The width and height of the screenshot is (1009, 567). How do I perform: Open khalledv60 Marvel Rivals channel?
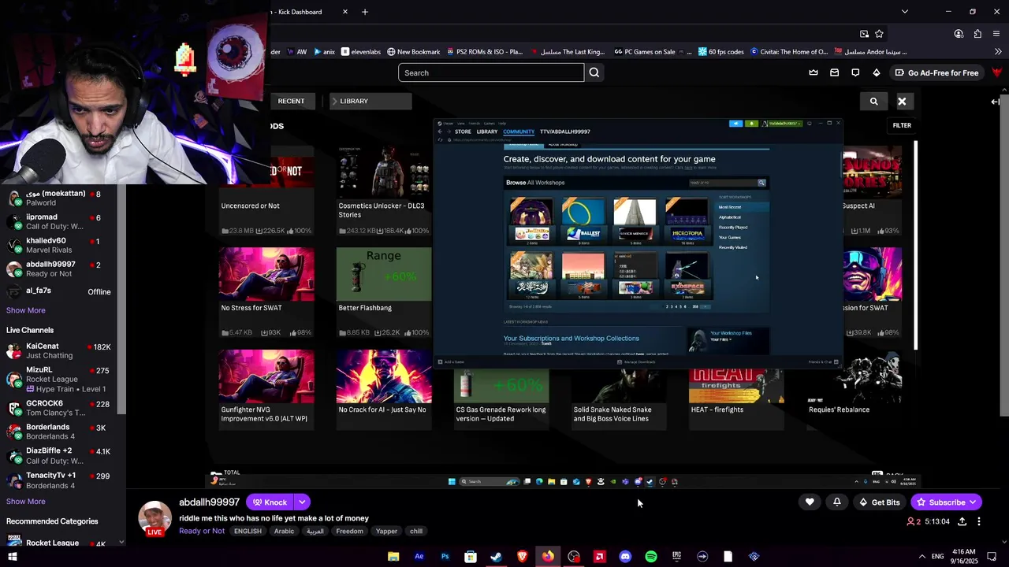pyautogui.click(x=60, y=246)
